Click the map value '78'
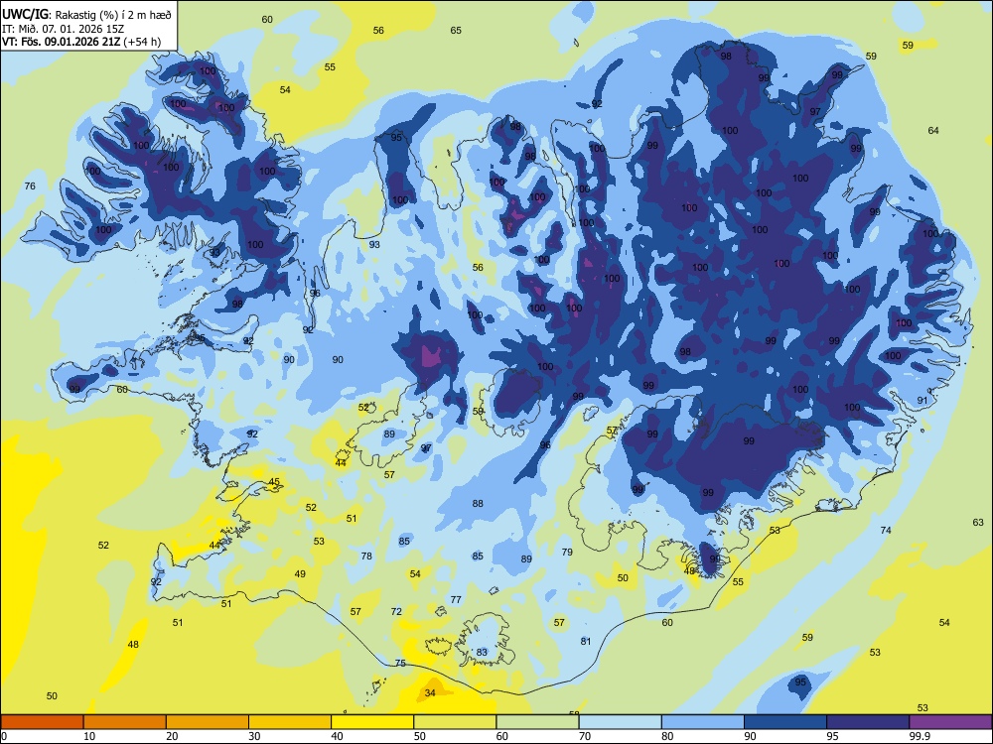 coord(366,557)
